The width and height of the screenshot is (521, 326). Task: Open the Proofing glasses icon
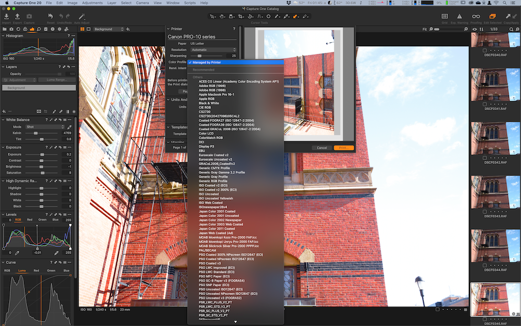pyautogui.click(x=476, y=17)
